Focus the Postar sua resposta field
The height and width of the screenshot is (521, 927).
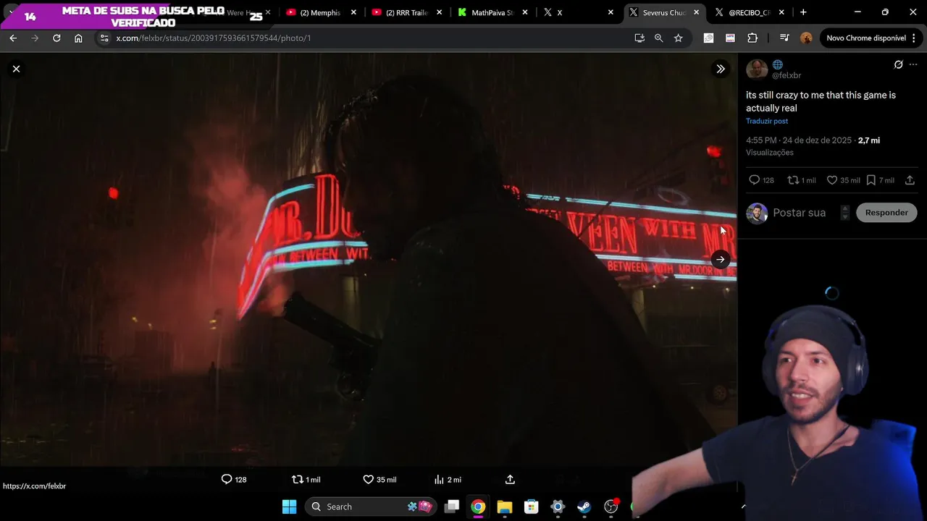800,213
